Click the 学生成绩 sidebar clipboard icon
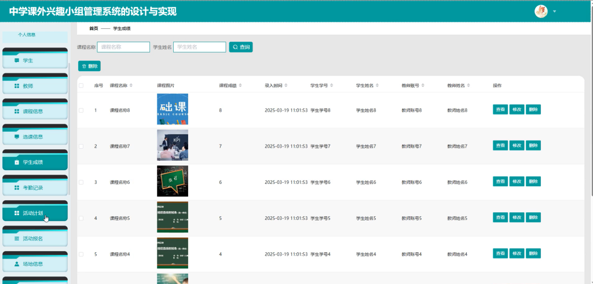 coord(17,163)
